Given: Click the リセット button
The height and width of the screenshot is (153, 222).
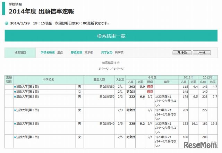Looking at the screenshot, I should click(202, 53).
